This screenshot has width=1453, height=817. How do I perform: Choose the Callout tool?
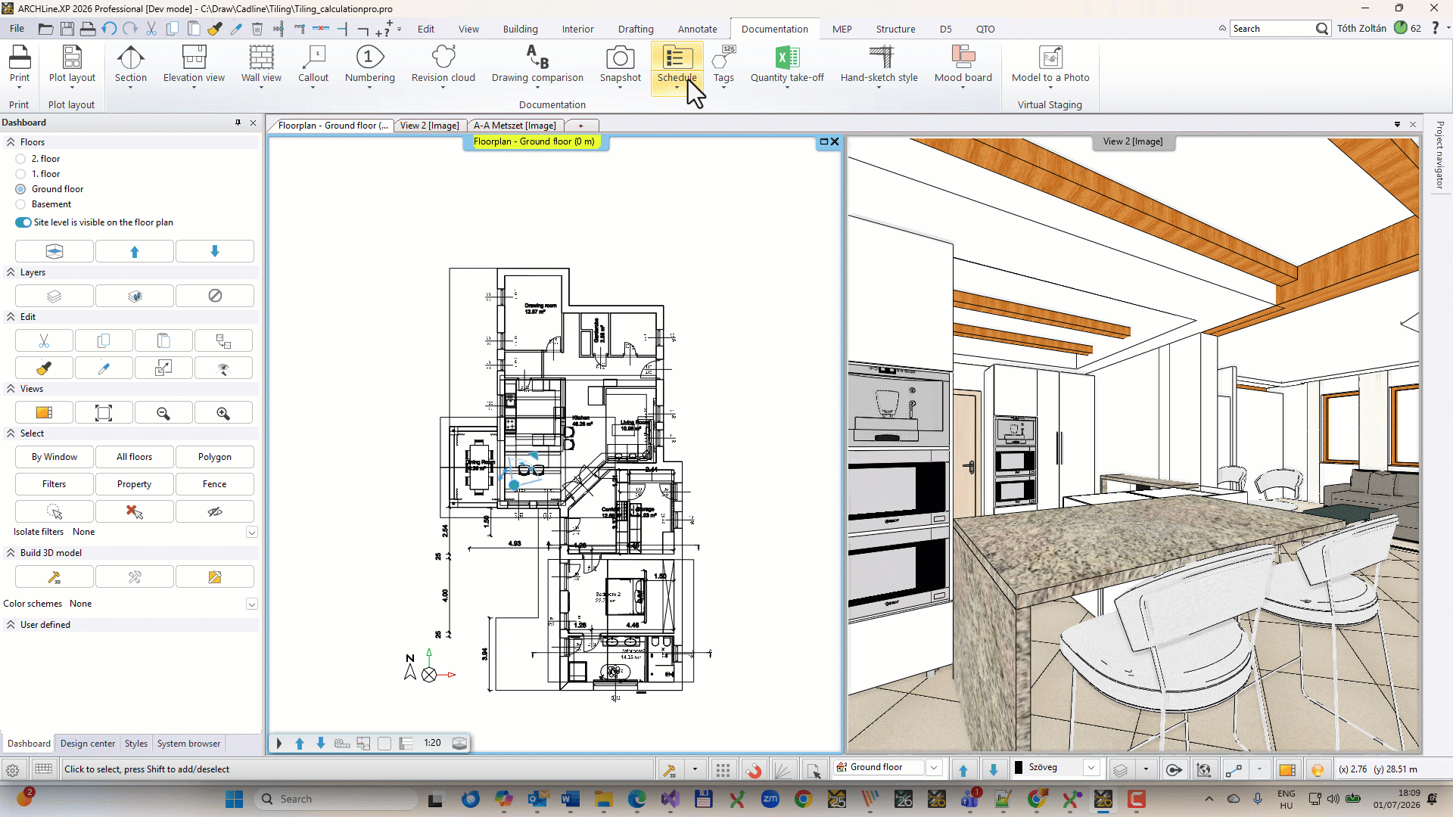pos(313,65)
